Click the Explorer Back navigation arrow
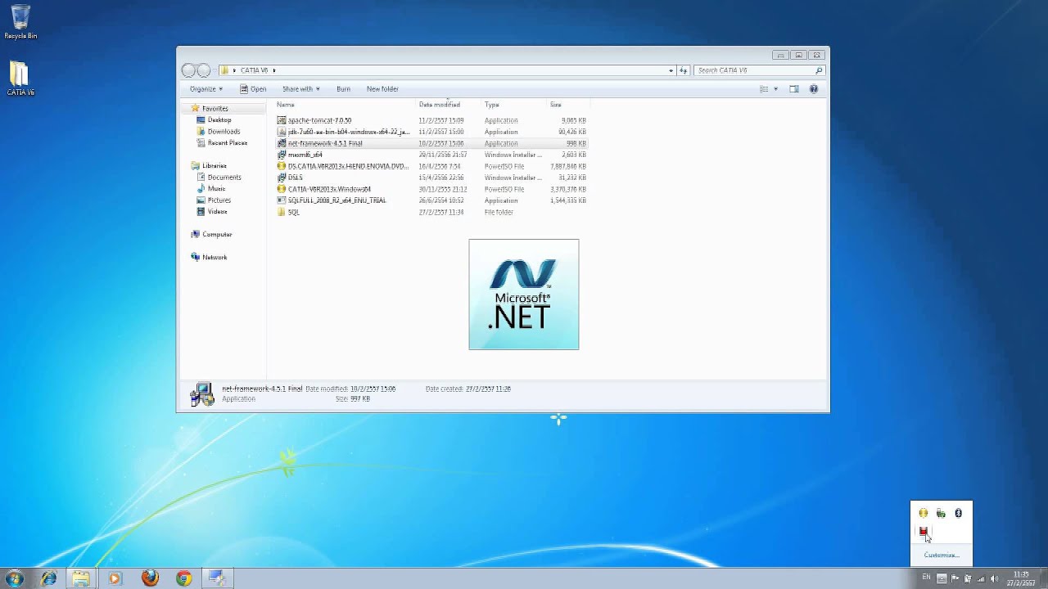1048x589 pixels. click(x=189, y=70)
